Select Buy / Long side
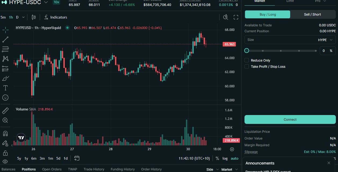The image size is (338, 172). tap(268, 15)
